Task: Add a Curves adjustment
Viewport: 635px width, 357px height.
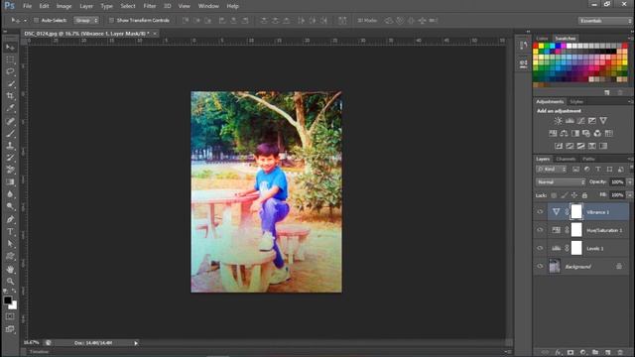Action: (x=580, y=121)
